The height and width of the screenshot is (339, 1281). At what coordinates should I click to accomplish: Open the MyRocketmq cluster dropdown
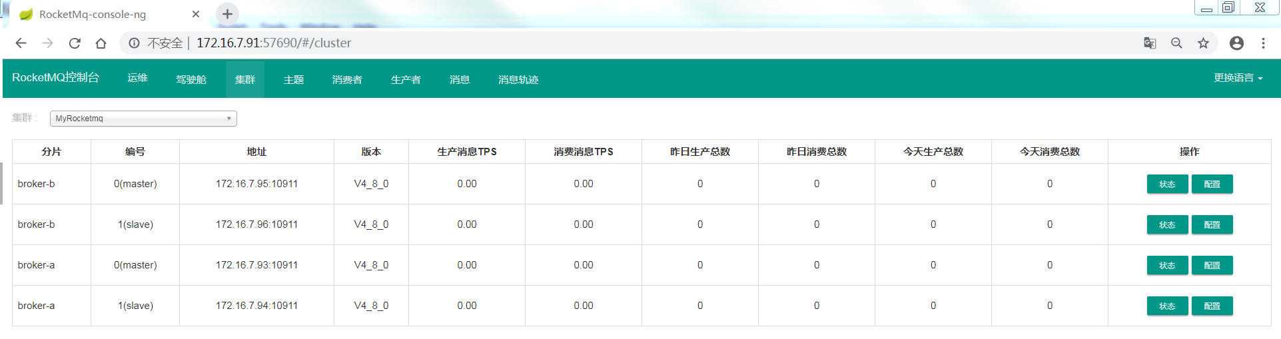click(x=143, y=119)
